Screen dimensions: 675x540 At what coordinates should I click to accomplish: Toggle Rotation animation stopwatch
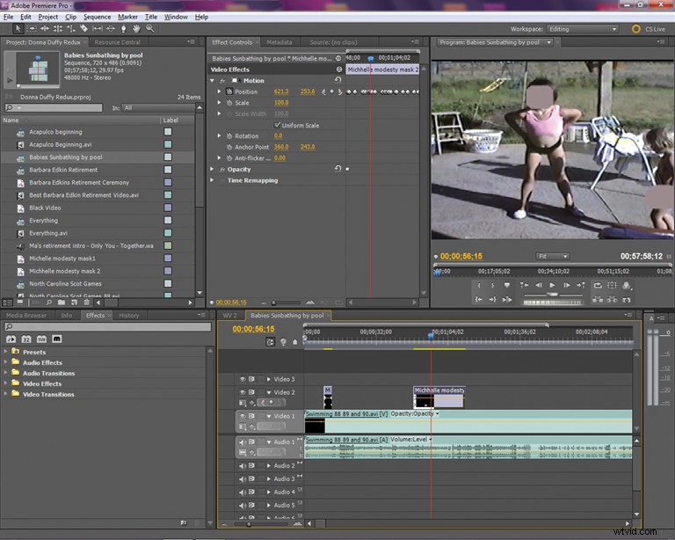[229, 135]
